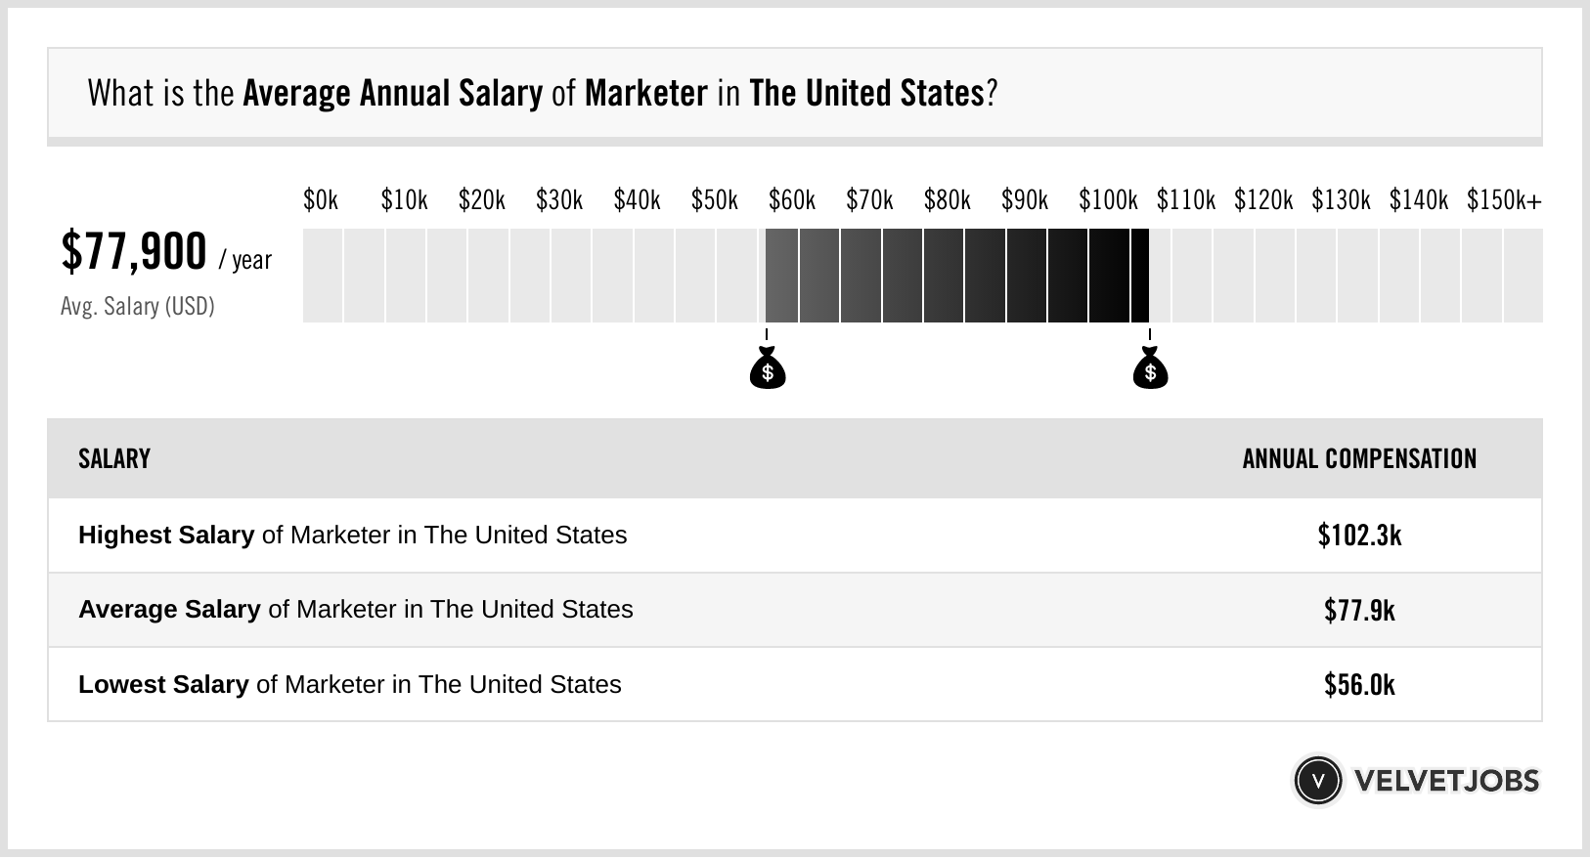The image size is (1590, 858).
Task: Click the ANNUAL COMPENSATION column header
Action: [1359, 459]
